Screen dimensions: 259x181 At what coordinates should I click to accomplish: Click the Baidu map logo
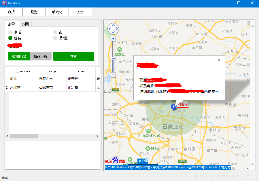(x=116, y=160)
